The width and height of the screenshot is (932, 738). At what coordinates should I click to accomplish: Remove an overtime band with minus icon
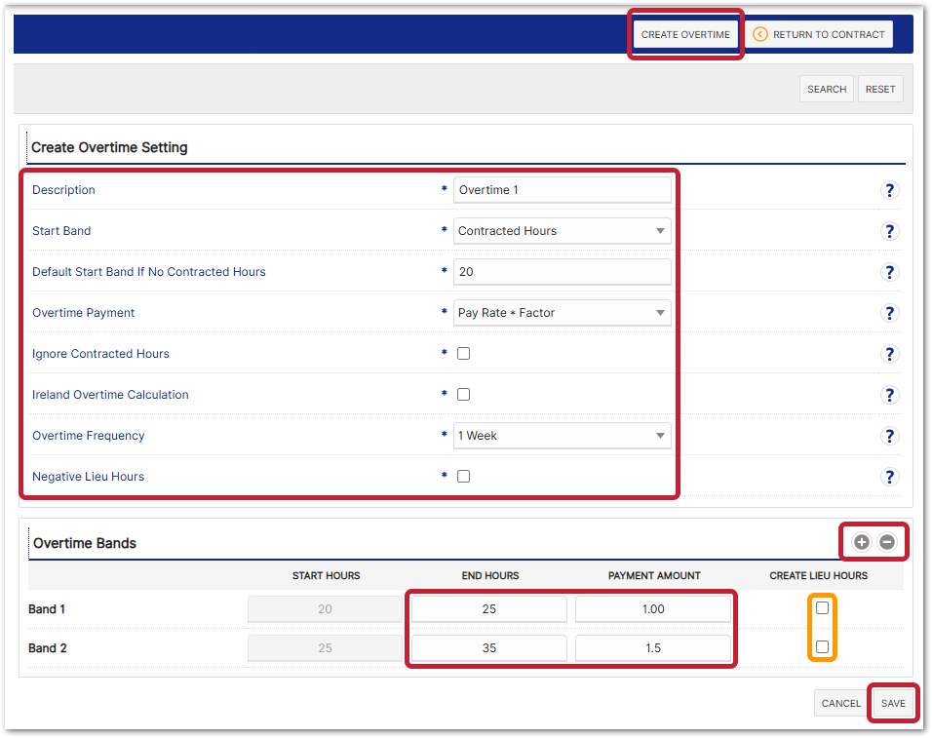tap(887, 542)
